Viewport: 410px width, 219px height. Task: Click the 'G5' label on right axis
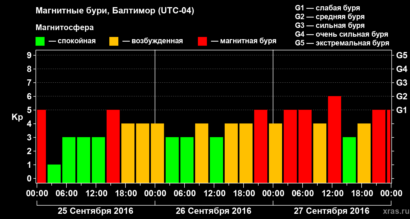(x=402, y=55)
